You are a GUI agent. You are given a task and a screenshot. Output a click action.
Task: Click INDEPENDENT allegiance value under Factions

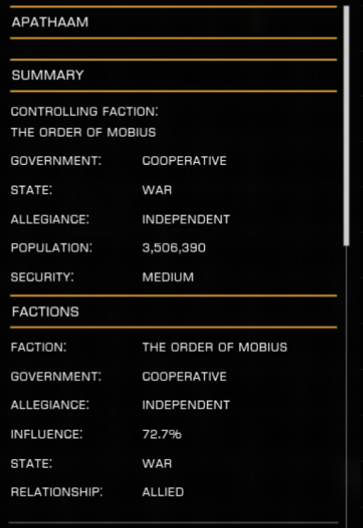click(186, 405)
